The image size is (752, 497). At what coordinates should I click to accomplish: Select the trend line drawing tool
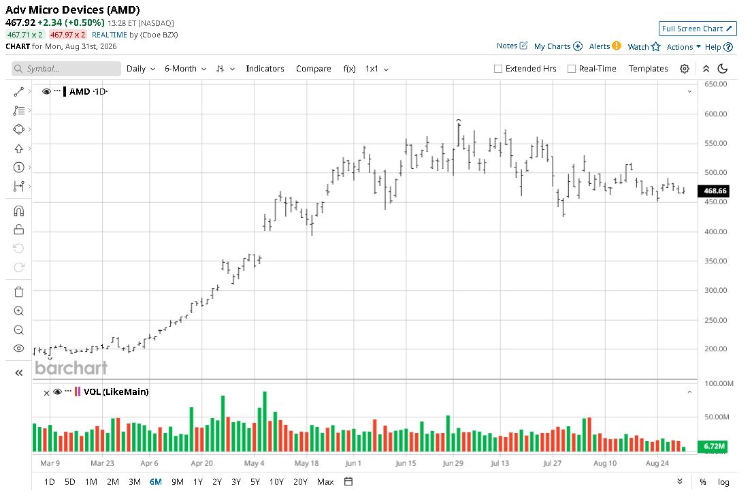pyautogui.click(x=18, y=92)
